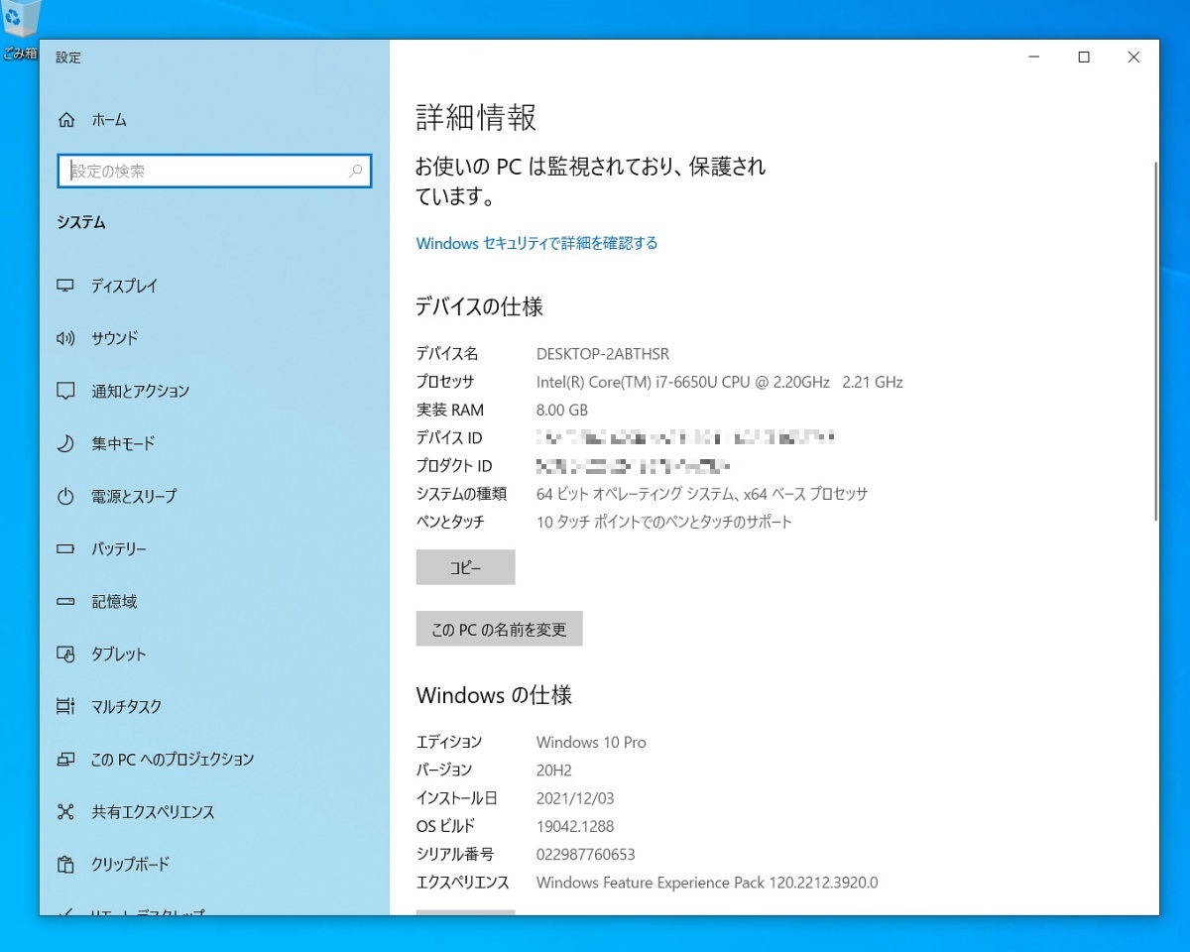The height and width of the screenshot is (952, 1190).
Task: Click the Home house icon
Action: click(66, 120)
